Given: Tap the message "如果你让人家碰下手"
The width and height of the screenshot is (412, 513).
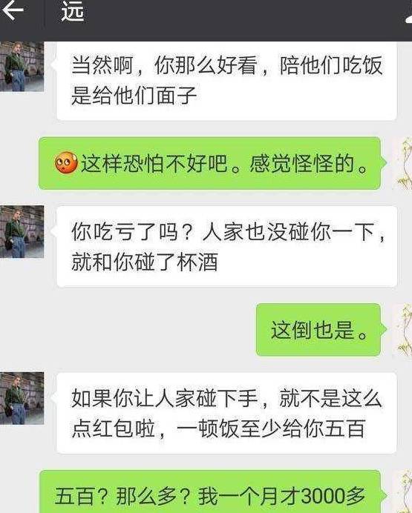Looking at the screenshot, I should tap(226, 413).
